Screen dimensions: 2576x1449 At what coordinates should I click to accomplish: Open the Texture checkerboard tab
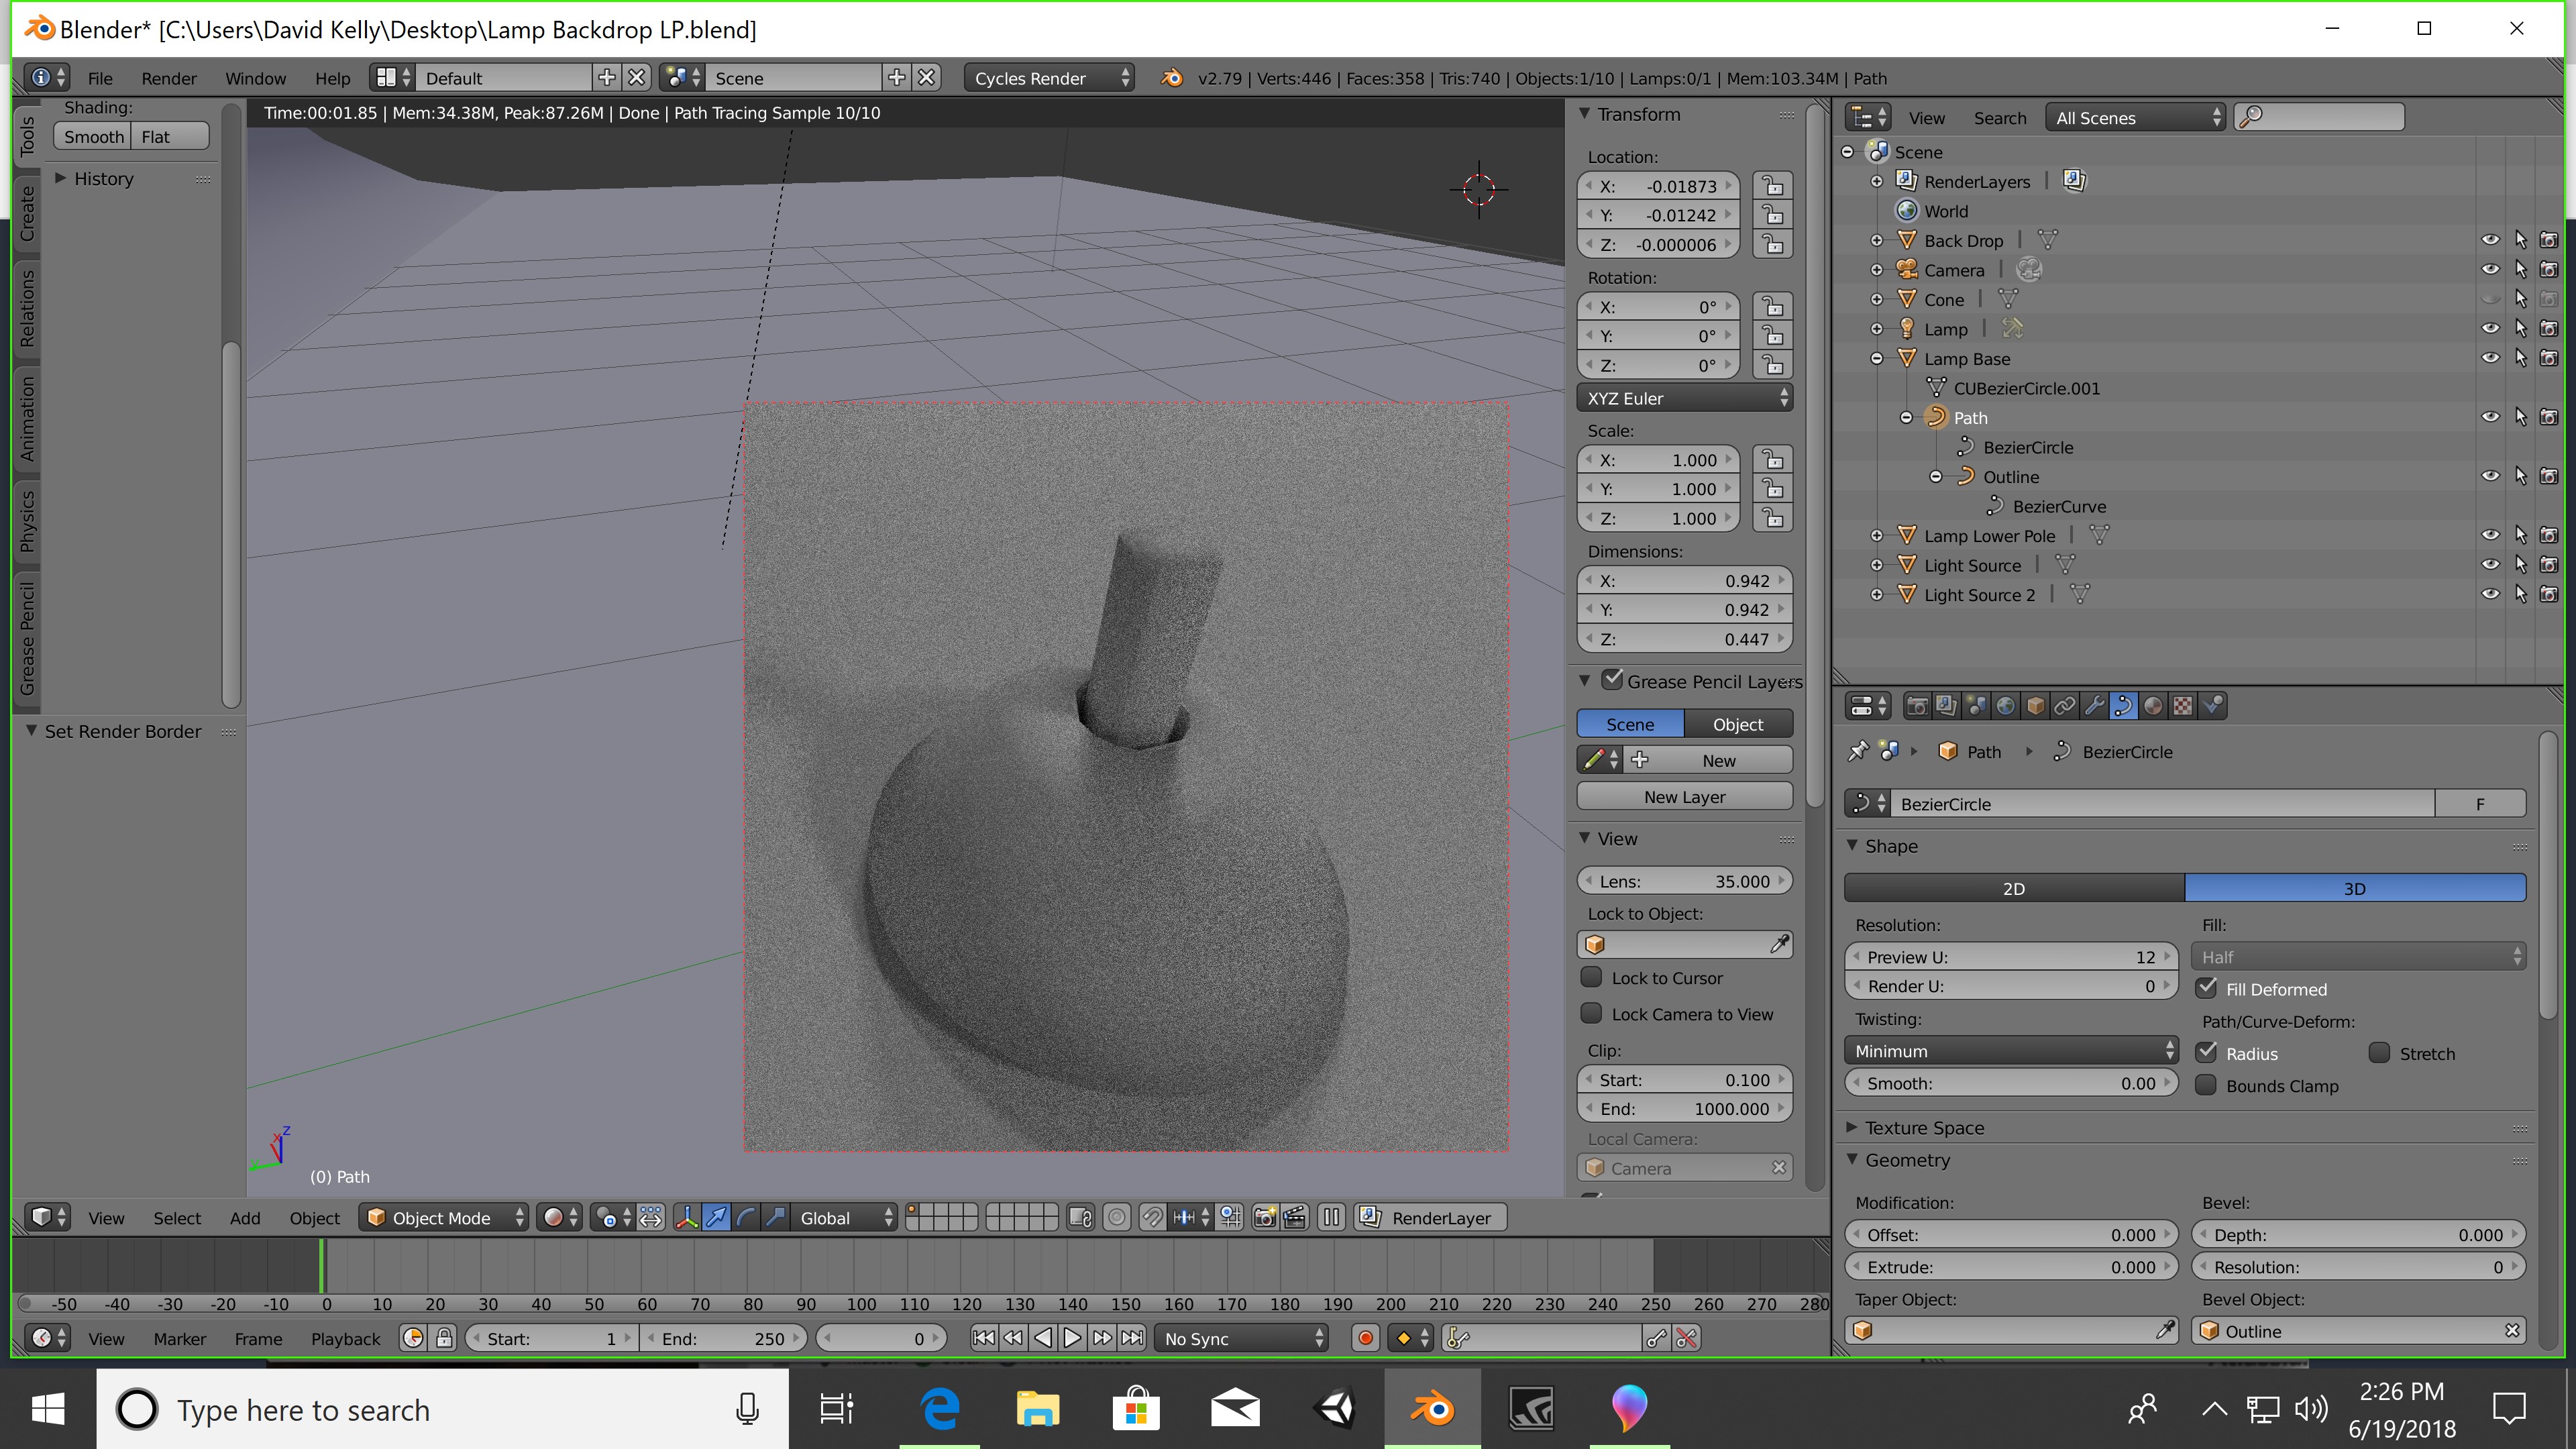point(2183,706)
